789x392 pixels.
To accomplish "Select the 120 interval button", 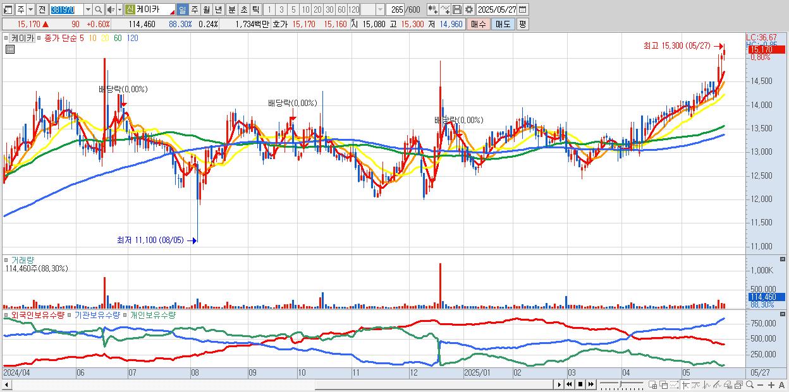I will 354,9.
